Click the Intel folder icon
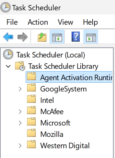 pos(31,99)
